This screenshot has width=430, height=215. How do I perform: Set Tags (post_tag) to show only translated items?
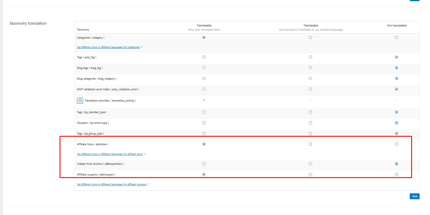coord(204,57)
